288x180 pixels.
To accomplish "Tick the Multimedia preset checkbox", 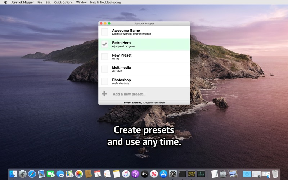I will (x=104, y=69).
